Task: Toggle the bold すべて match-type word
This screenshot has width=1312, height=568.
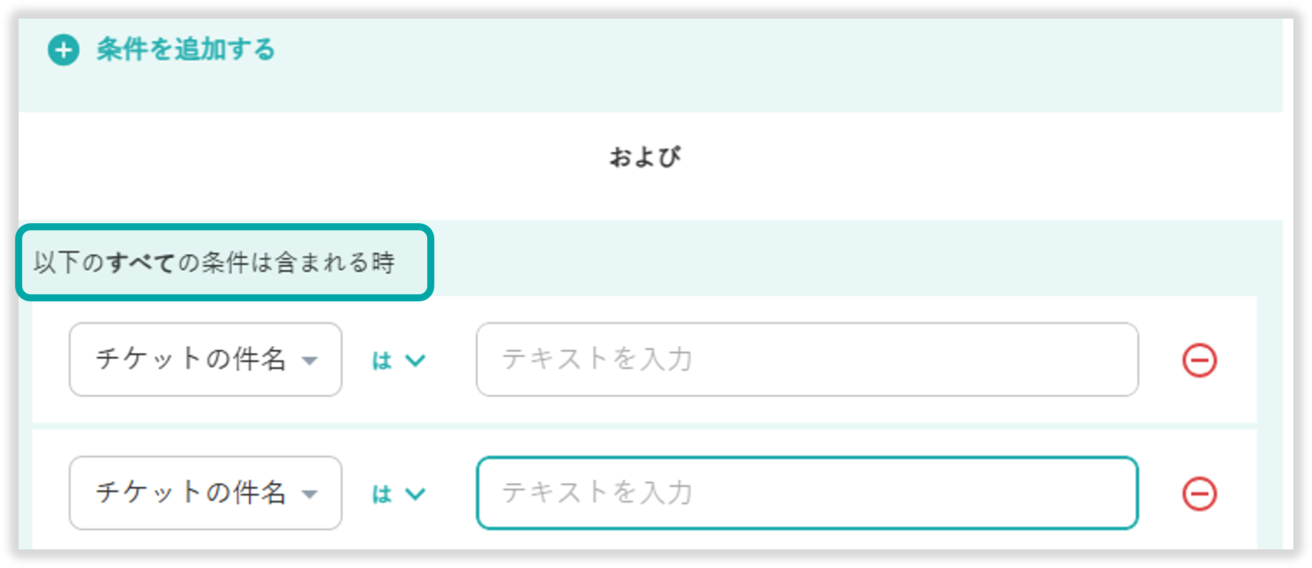Action: coord(141,263)
